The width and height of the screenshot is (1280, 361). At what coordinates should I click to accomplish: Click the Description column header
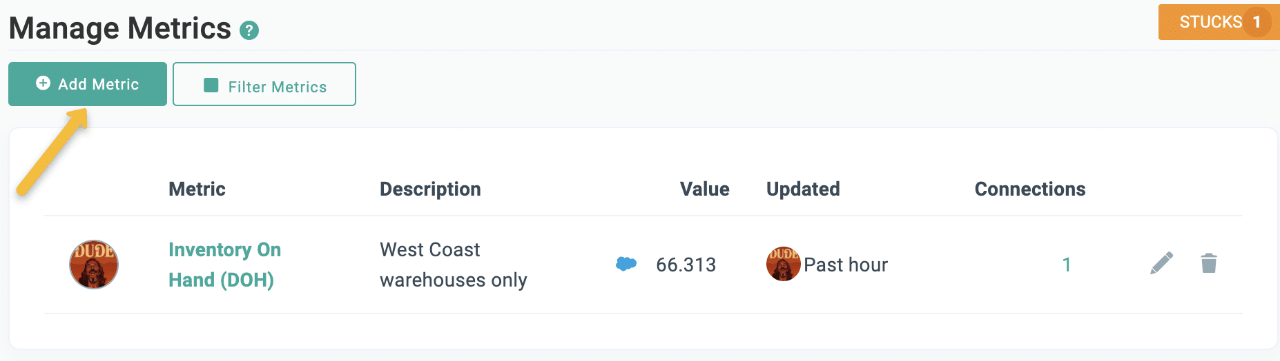coord(430,189)
